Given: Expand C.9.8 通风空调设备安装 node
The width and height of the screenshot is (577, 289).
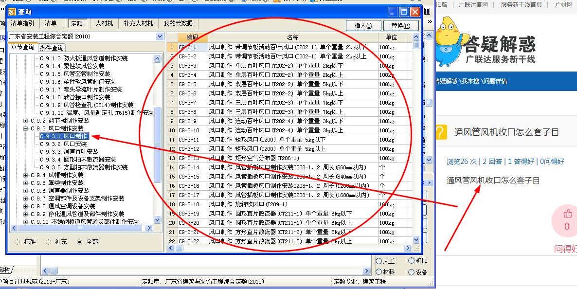Looking at the screenshot, I should click(25, 206).
